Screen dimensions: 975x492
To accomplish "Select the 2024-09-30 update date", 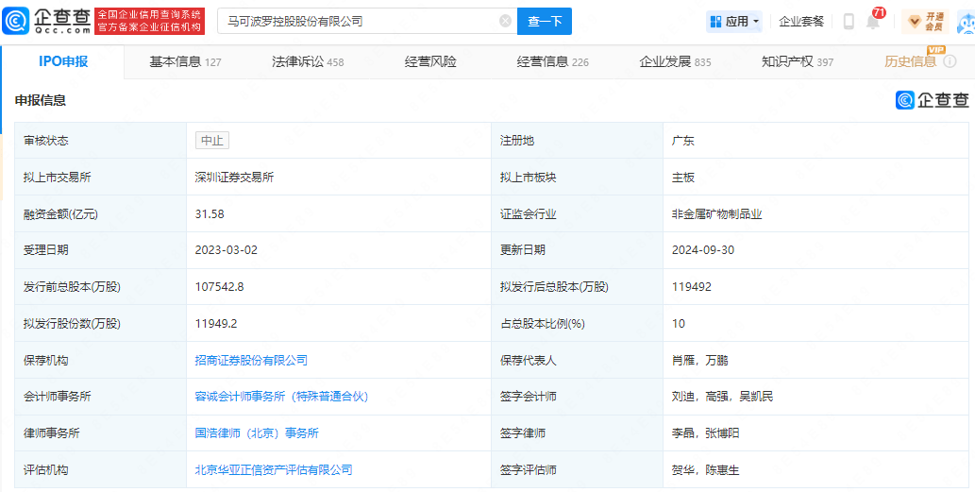I will [702, 250].
